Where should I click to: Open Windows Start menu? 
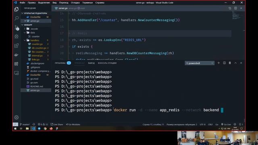point(15,128)
